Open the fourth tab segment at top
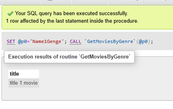 (126, 3)
